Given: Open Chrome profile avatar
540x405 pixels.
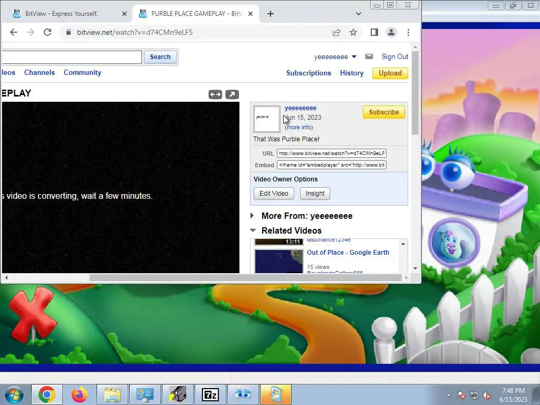Looking at the screenshot, I should pos(391,32).
